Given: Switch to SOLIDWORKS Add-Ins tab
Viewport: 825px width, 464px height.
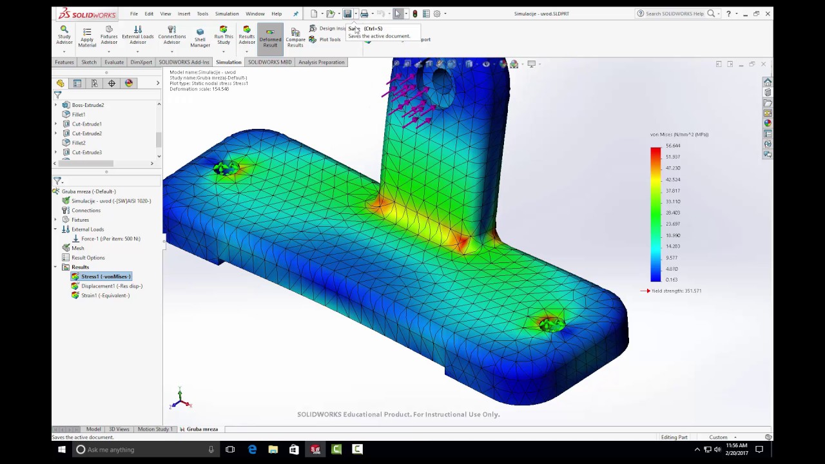Looking at the screenshot, I should [x=184, y=62].
